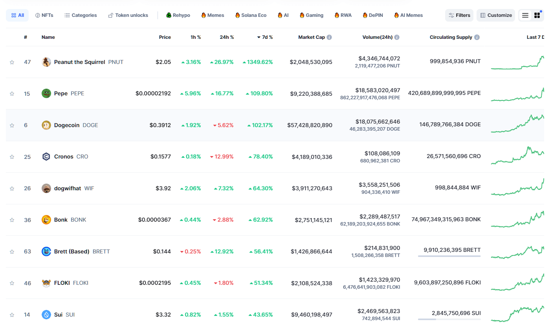This screenshot has height=326, width=552.
Task: Click the Volume(24h) info icon
Action: 397,37
